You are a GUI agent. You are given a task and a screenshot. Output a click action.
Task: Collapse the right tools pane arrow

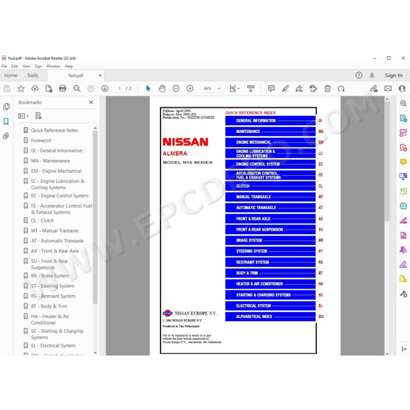coord(404,349)
